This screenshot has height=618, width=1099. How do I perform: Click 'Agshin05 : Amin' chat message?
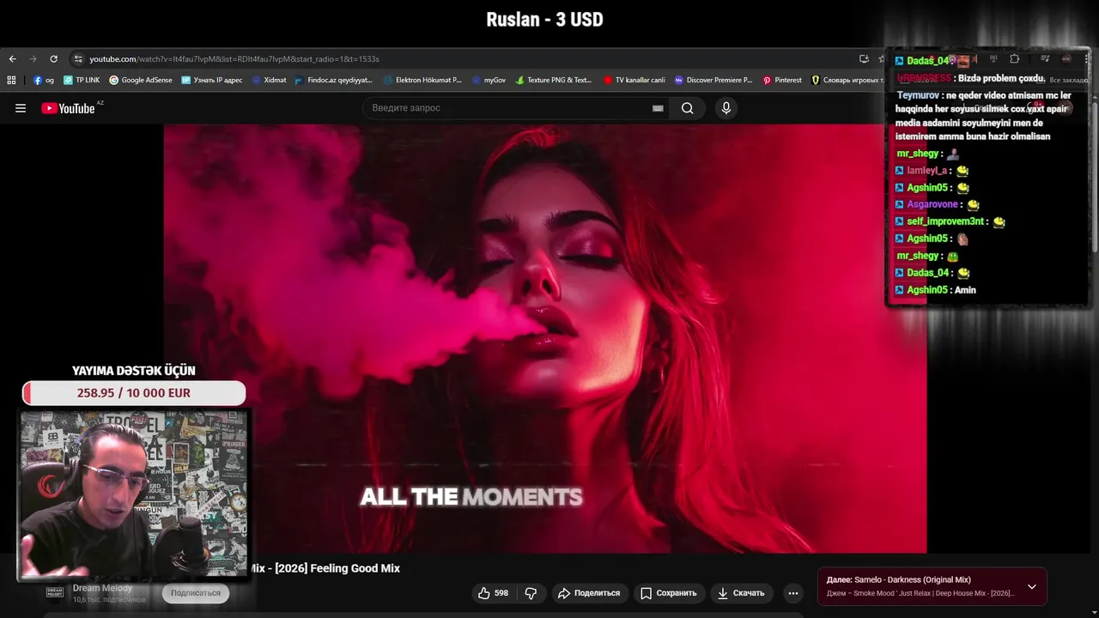pos(935,290)
